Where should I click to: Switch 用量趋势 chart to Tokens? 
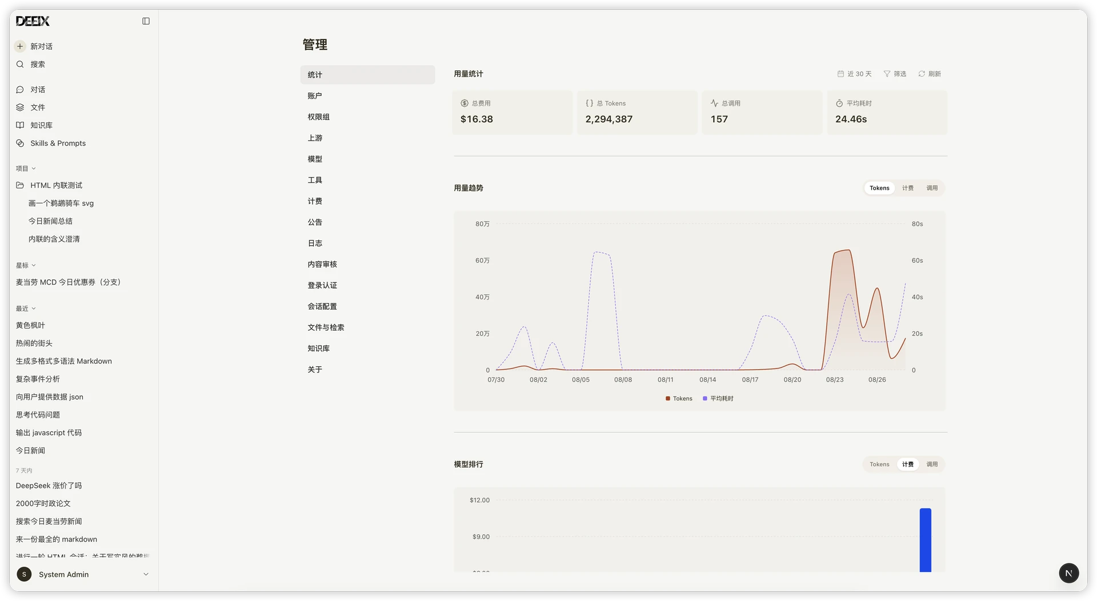point(879,188)
